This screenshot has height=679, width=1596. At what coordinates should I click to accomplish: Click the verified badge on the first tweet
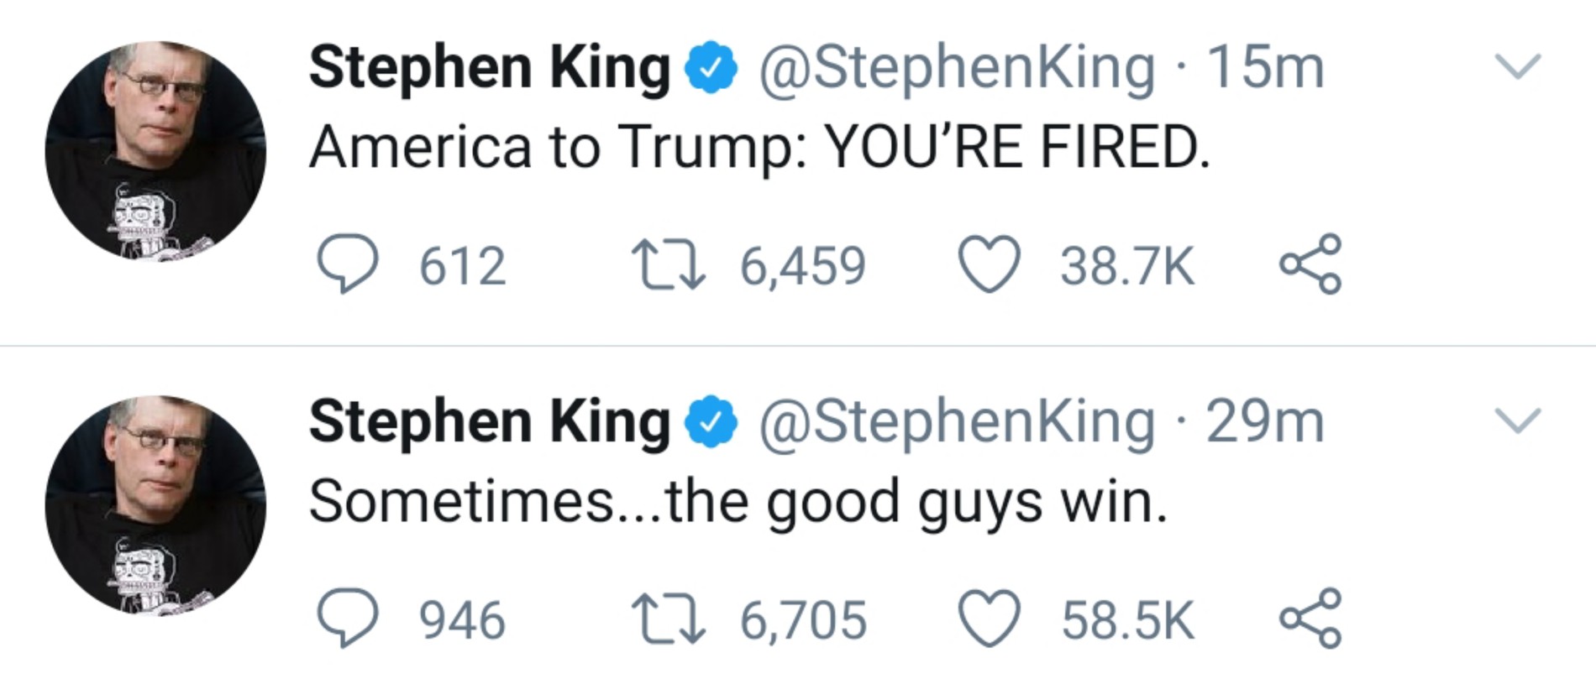[x=711, y=67]
